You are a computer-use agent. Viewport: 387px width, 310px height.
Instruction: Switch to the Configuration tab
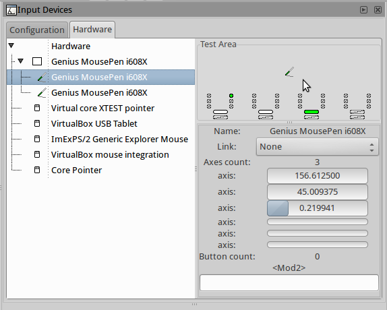pyautogui.click(x=37, y=30)
